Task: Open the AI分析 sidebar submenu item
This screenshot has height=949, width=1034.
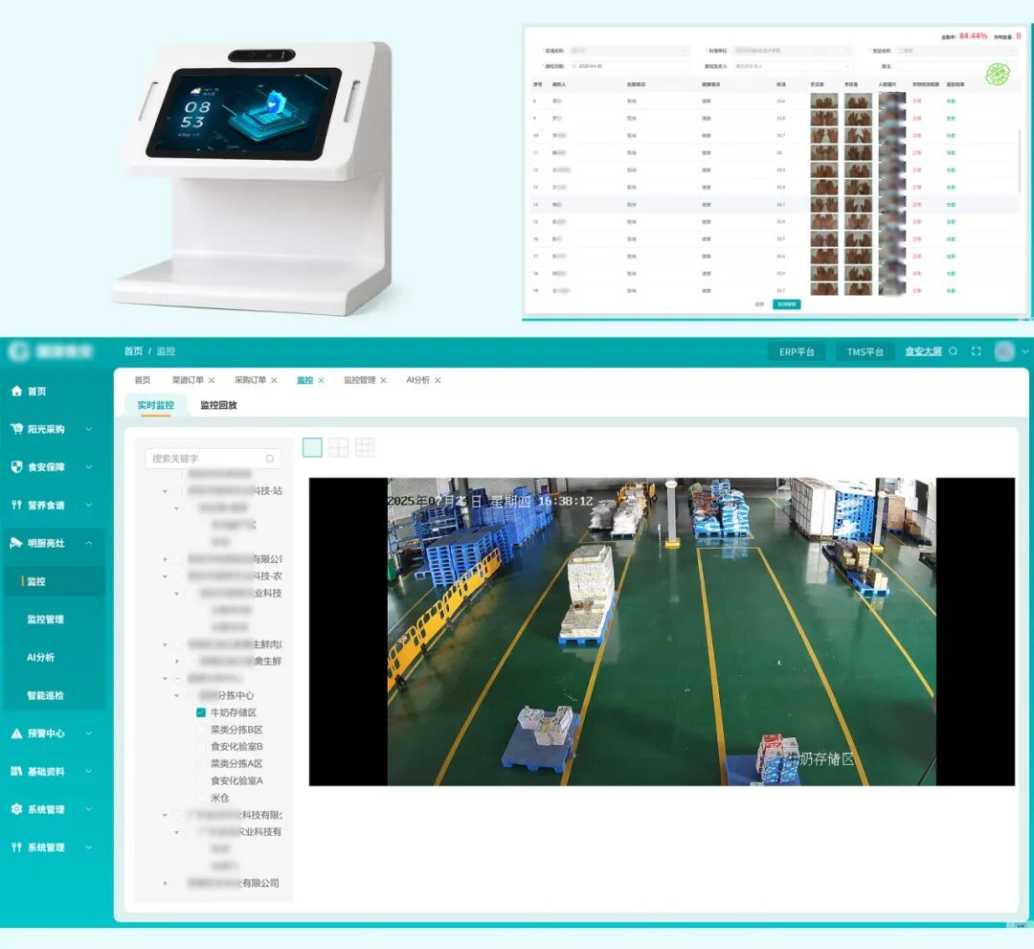Action: (40, 658)
